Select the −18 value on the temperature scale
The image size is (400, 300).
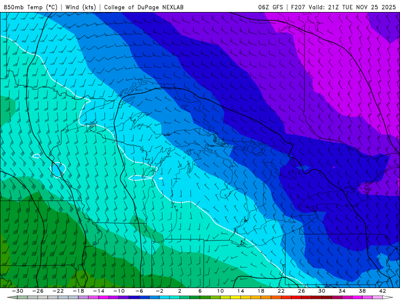[x=78, y=291]
